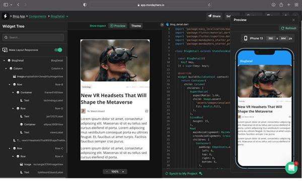Click the MondayHero lightning bolt logo
Image resolution: width=302 pixels, height=188 pixels.
coord(6,16)
